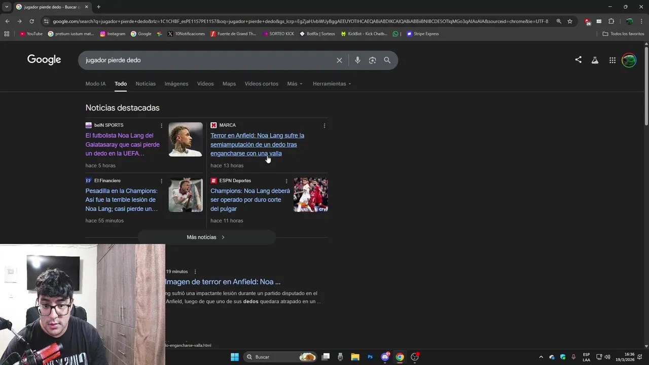649x365 pixels.
Task: Open the WhatsApp bookmark icon
Action: click(395, 34)
